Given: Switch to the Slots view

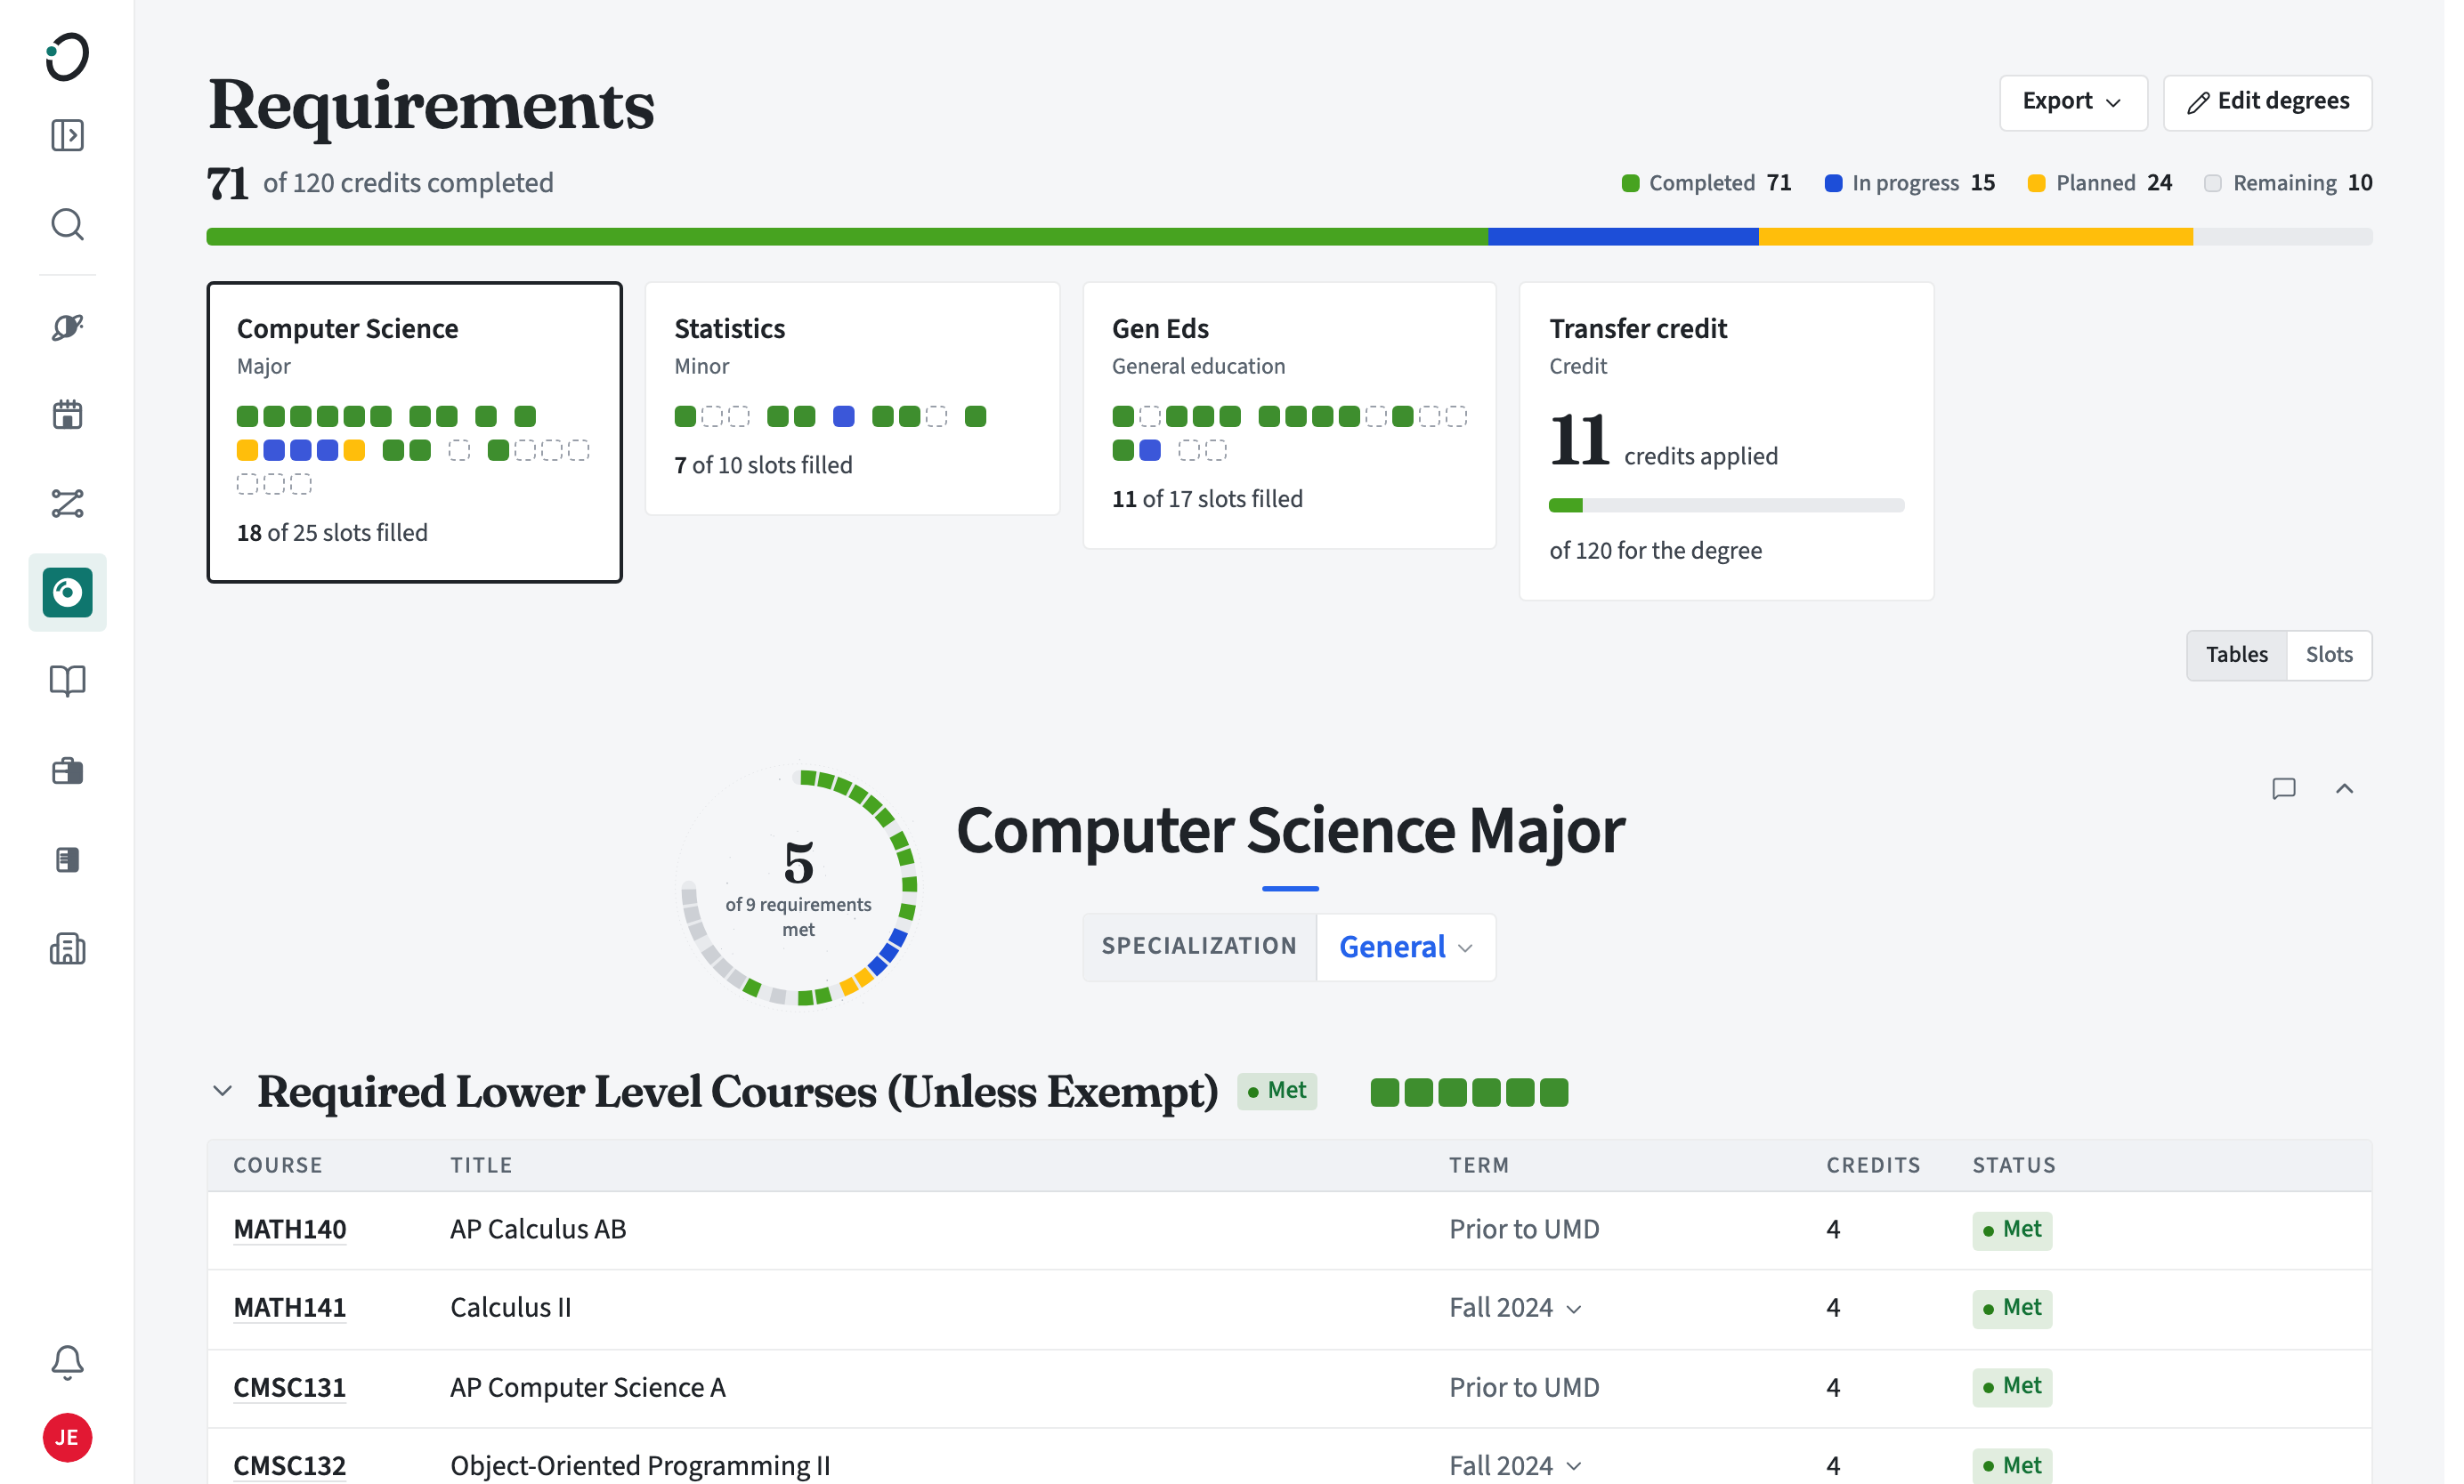Looking at the screenshot, I should pyautogui.click(x=2329, y=655).
